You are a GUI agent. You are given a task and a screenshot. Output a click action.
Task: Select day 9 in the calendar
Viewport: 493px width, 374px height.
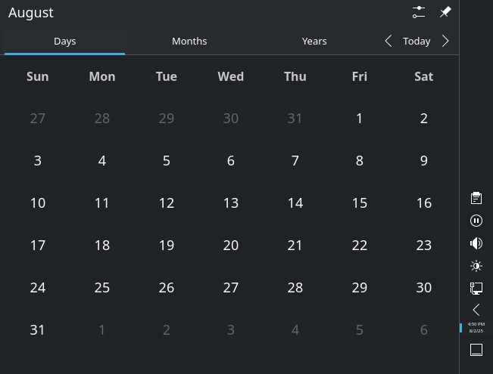pos(423,161)
